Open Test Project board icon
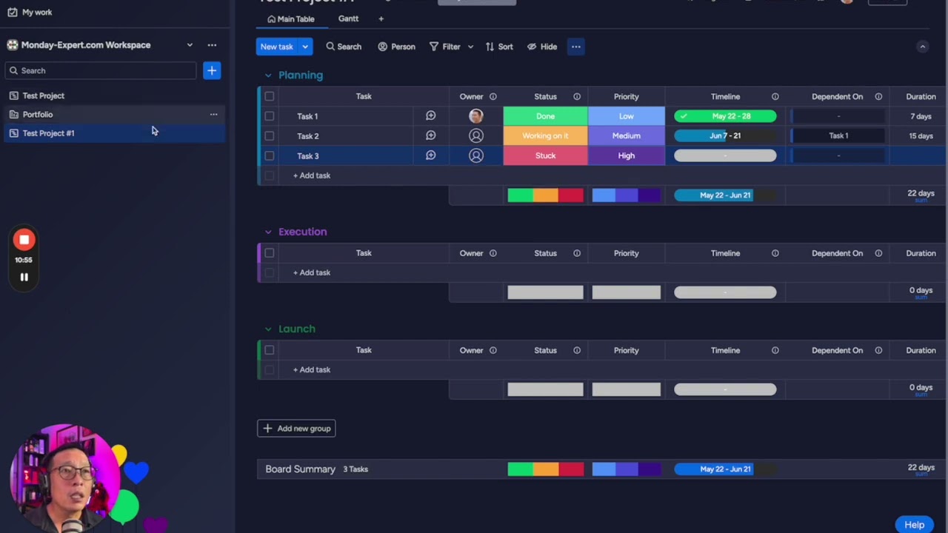This screenshot has width=948, height=533. (x=13, y=95)
